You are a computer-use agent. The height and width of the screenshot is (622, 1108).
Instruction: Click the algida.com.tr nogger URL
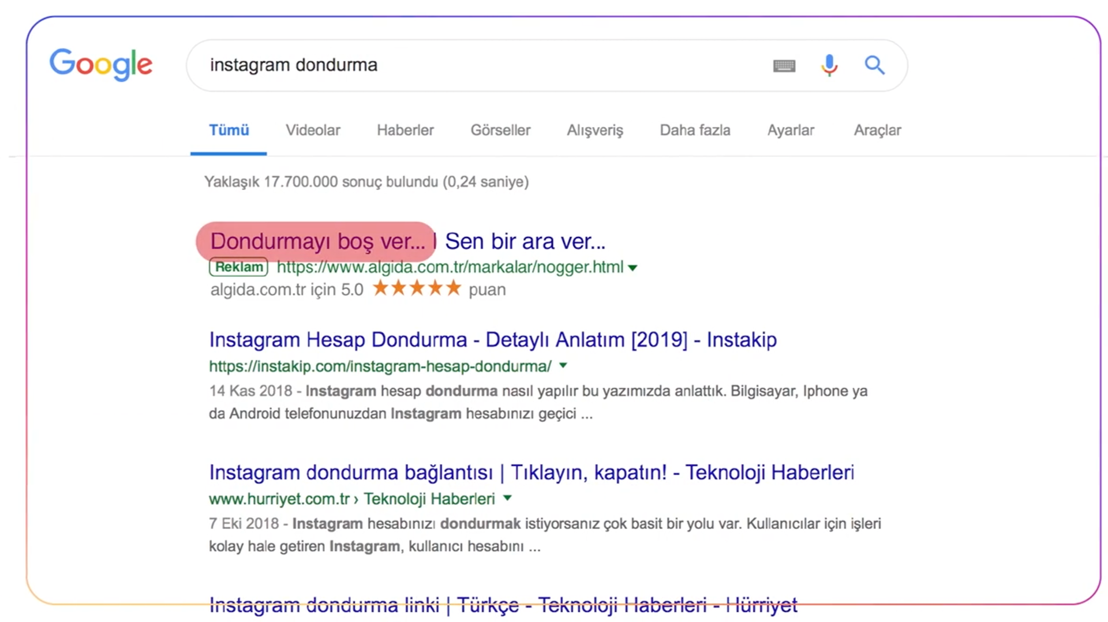coord(450,267)
